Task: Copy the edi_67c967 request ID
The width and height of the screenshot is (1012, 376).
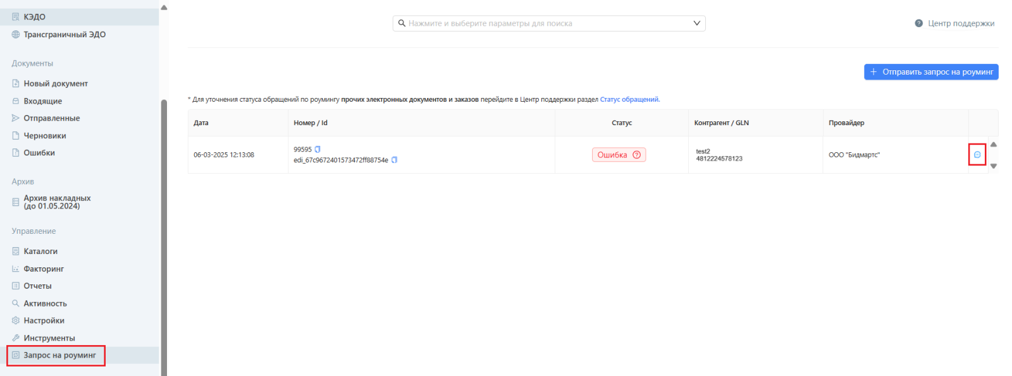Action: coord(395,160)
